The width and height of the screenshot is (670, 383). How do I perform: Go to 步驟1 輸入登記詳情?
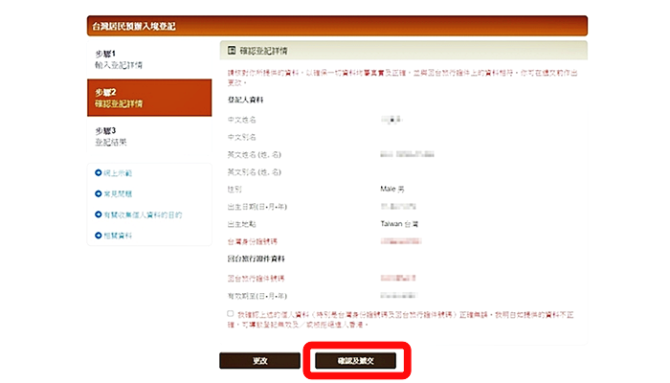pyautogui.click(x=148, y=58)
